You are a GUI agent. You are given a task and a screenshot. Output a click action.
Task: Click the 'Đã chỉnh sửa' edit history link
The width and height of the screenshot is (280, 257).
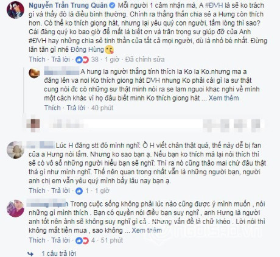click(x=145, y=60)
